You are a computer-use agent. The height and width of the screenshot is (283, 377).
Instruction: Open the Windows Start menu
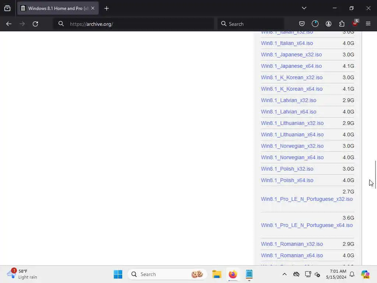118,274
